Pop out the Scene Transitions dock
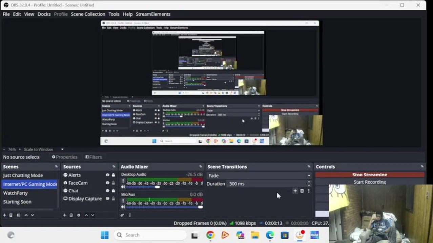This screenshot has height=243, width=433. click(x=309, y=167)
